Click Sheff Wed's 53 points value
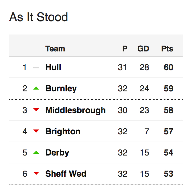189x190 pixels. (168, 174)
